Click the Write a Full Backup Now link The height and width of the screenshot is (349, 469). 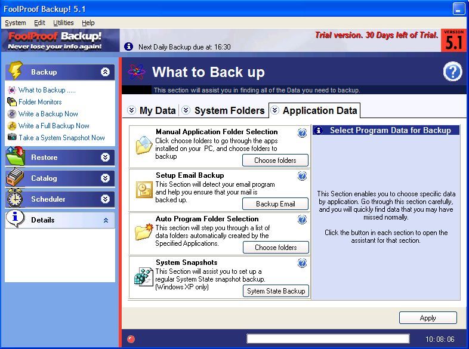(x=54, y=126)
